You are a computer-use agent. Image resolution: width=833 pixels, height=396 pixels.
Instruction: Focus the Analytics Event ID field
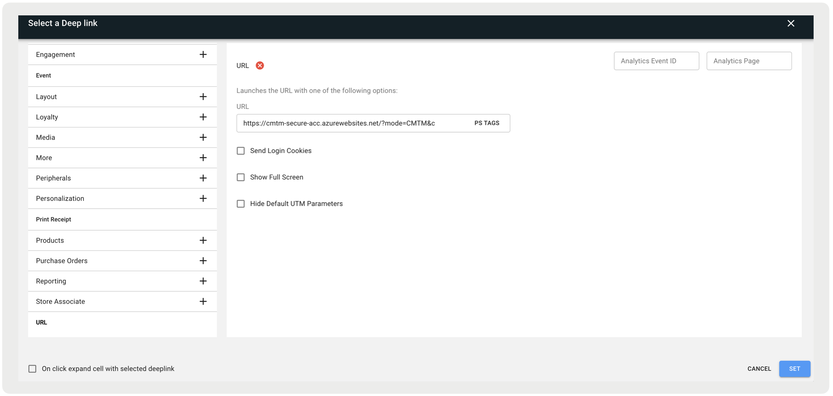click(x=656, y=61)
